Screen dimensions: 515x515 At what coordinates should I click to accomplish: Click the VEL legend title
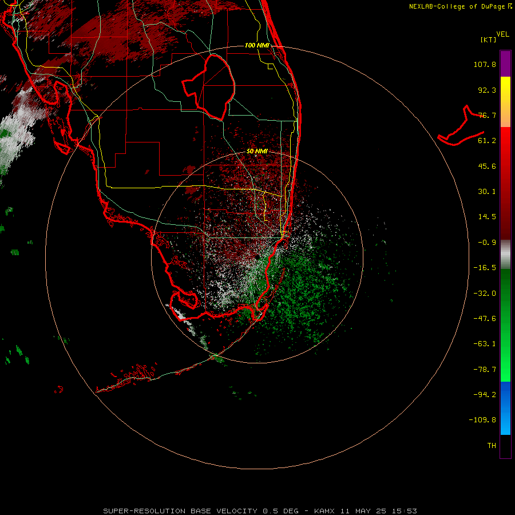pyautogui.click(x=502, y=34)
